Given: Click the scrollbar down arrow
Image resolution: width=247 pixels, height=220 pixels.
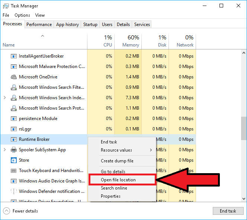Looking at the screenshot, I should 244,198.
